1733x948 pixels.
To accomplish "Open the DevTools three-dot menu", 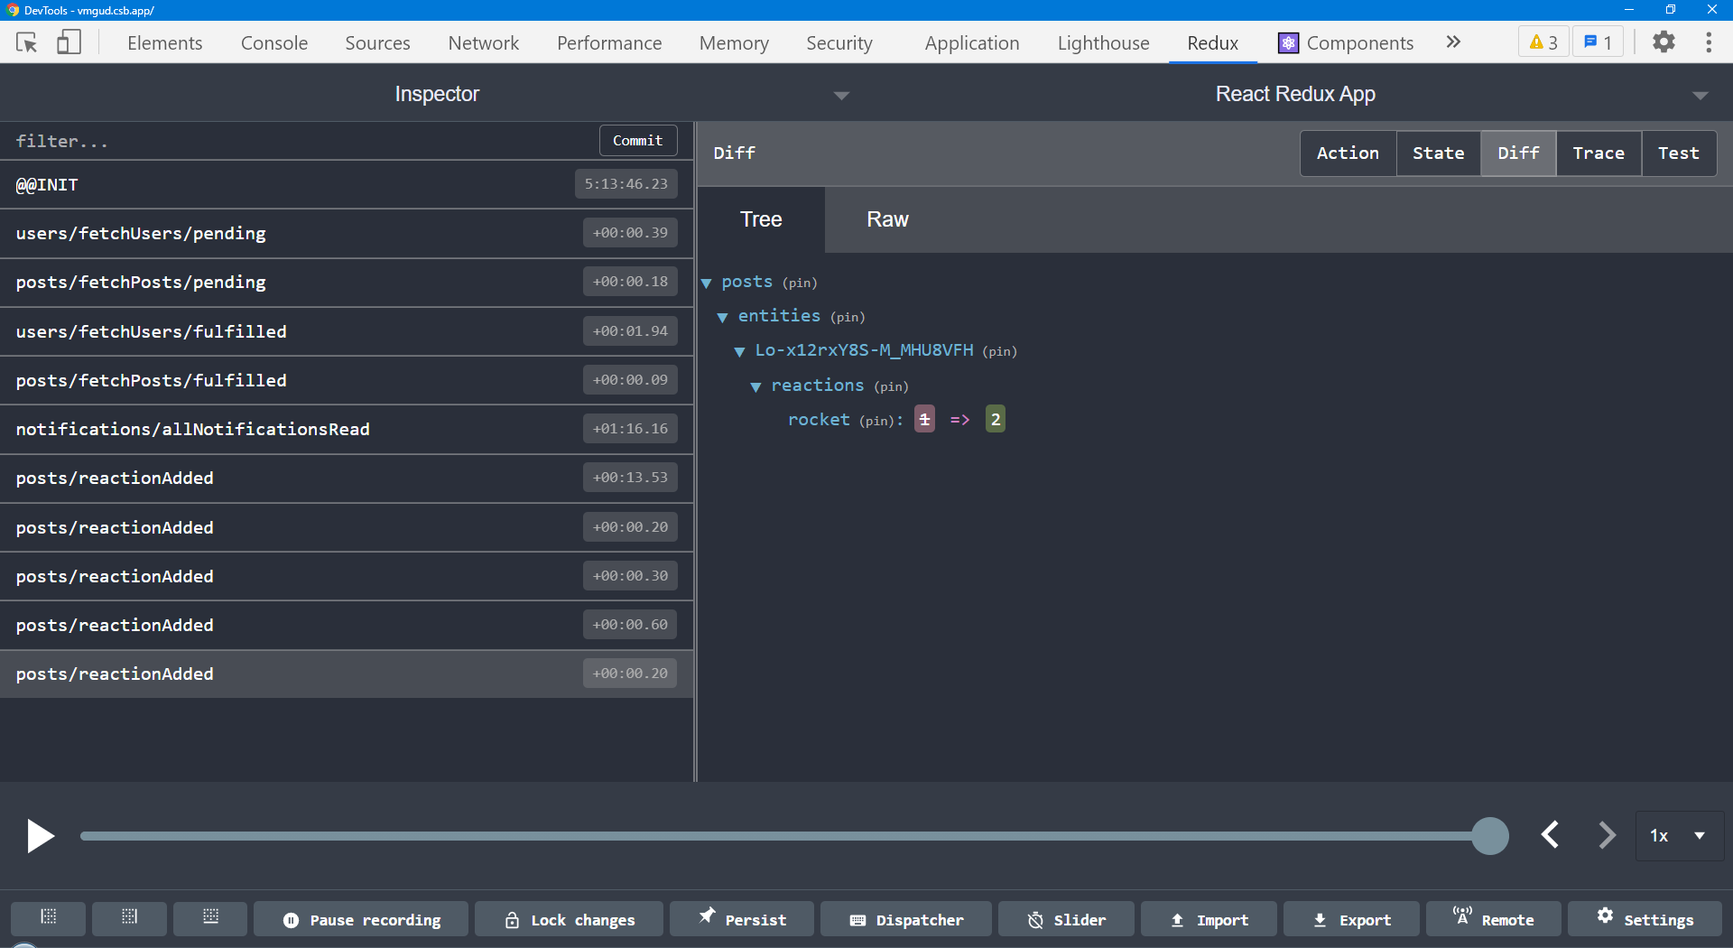I will click(x=1708, y=42).
